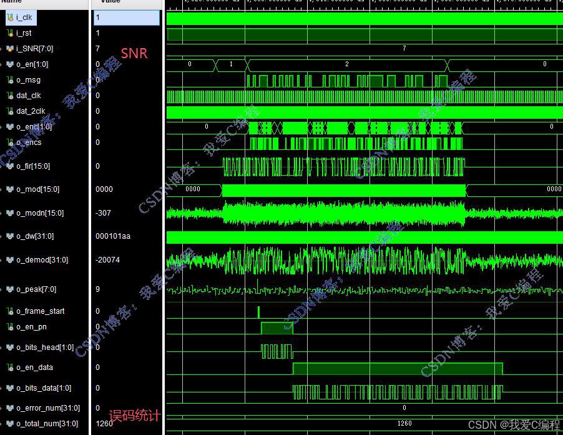Image resolution: width=563 pixels, height=435 pixels.
Task: Click the i_SNR[7:0] bus icon
Action: (x=10, y=49)
